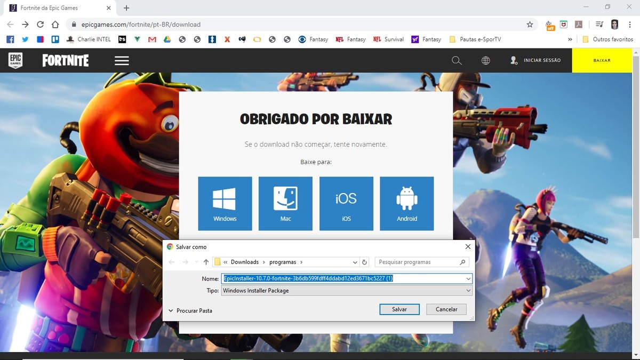Open the Yahoo Fantasy bookmark
640x360 pixels.
pos(426,39)
